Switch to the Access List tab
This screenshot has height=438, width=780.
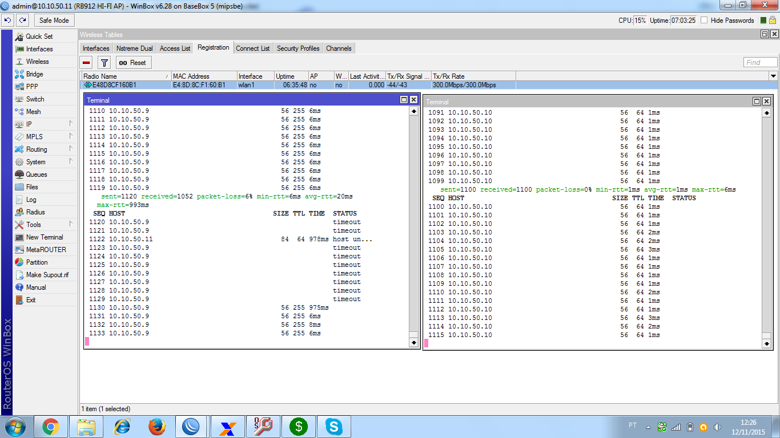175,48
